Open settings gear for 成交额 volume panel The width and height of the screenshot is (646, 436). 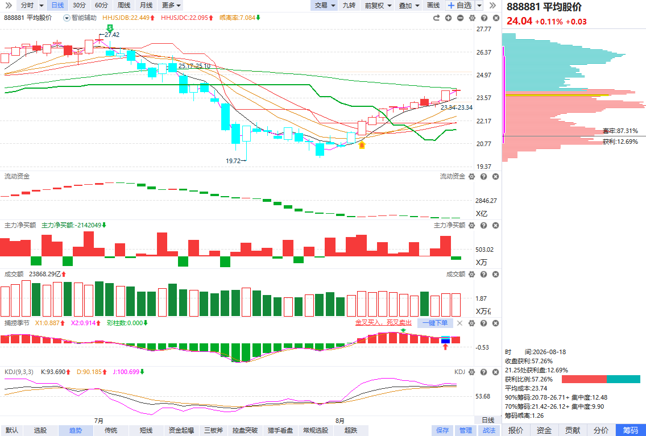click(472, 274)
